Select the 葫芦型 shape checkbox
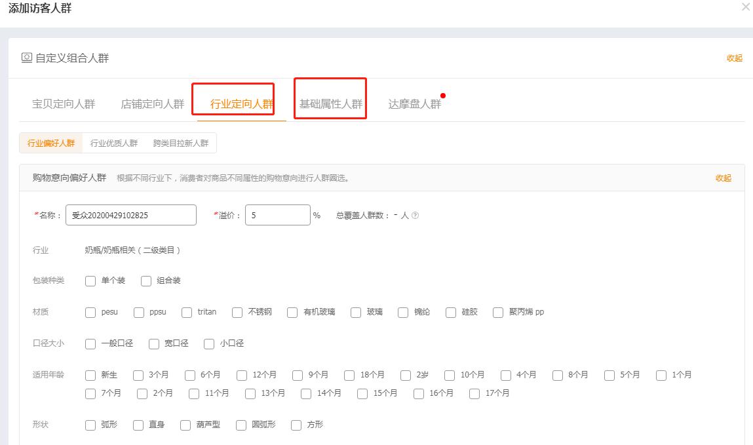Viewport: 753px width, 445px height. [x=185, y=425]
